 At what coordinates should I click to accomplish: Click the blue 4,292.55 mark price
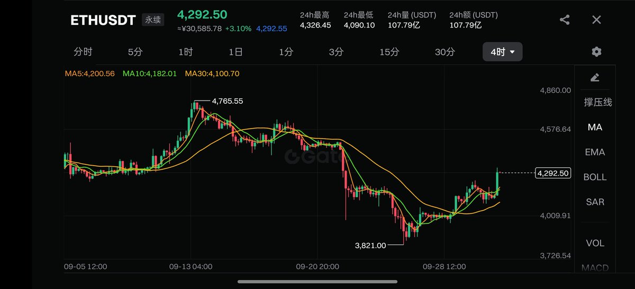coord(271,28)
